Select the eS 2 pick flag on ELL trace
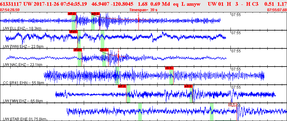Viewport: 287px width, 121px height. point(95,14)
